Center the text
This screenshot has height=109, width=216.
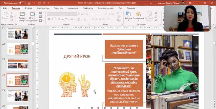point(96,19)
